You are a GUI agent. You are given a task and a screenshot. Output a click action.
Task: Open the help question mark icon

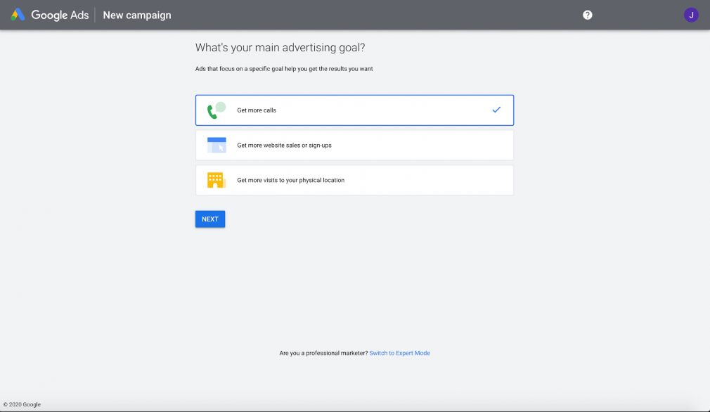click(587, 15)
